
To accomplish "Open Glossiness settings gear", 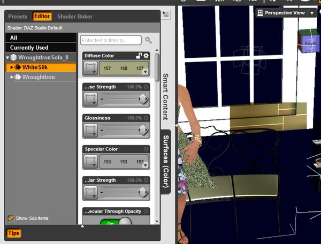I will [146, 118].
